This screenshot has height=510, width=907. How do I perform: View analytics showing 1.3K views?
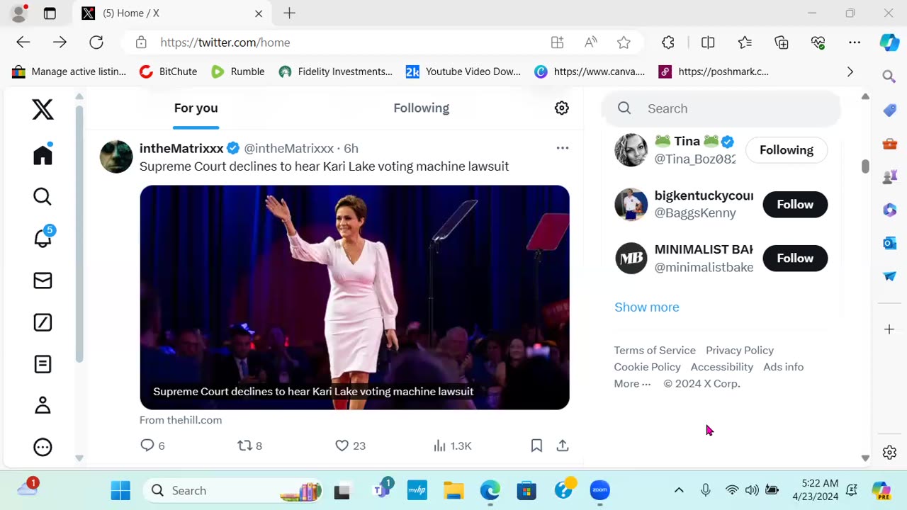(452, 446)
